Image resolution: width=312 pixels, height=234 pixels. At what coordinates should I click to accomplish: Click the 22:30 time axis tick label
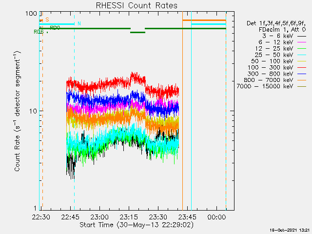click(41, 216)
